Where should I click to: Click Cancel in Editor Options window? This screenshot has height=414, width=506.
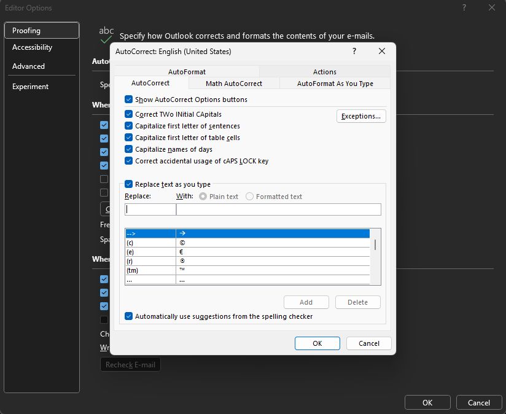tap(479, 403)
